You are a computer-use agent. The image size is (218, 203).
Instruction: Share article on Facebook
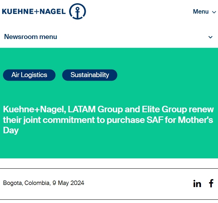[211, 183]
